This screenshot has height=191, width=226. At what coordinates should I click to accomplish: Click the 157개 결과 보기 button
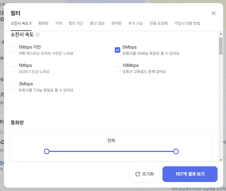pyautogui.click(x=190, y=174)
